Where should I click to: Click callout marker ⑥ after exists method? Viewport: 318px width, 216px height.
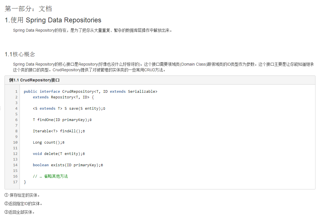(102, 165)
